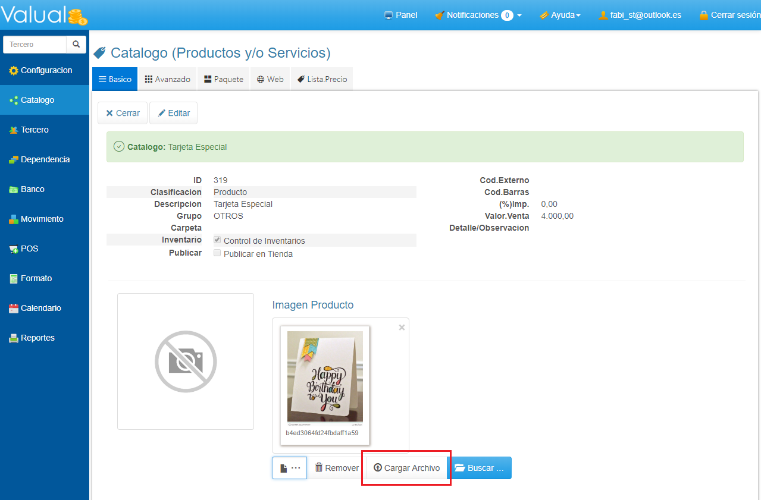761x500 pixels.
Task: Click the Tercero search input field
Action: [x=35, y=45]
